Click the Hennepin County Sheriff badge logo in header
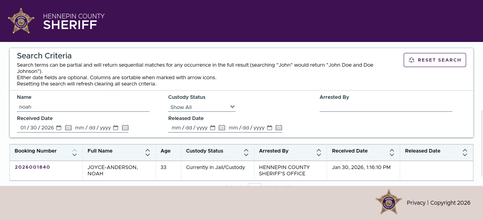This screenshot has width=483, height=220. (x=21, y=21)
